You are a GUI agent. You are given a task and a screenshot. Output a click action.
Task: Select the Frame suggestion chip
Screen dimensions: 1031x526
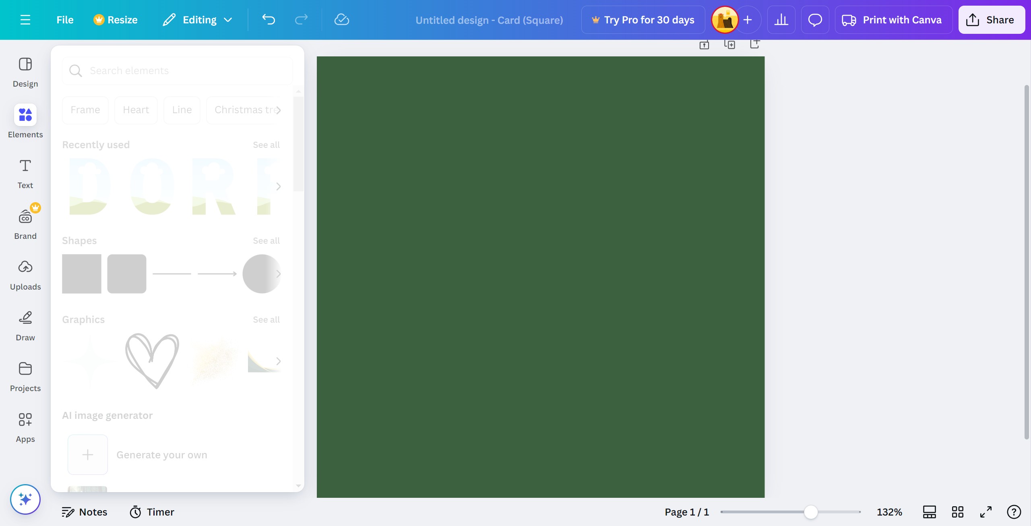[x=85, y=110]
